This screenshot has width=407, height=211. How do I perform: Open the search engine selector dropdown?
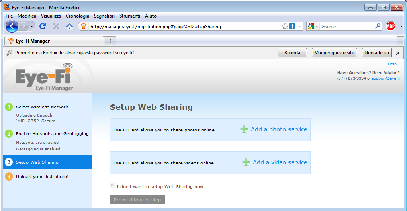313,26
